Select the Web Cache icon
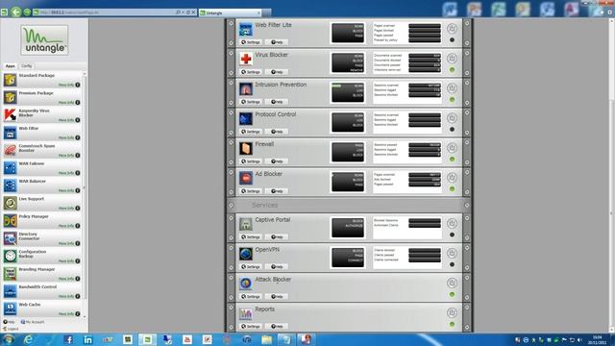This screenshot has width=615, height=346. point(11,309)
